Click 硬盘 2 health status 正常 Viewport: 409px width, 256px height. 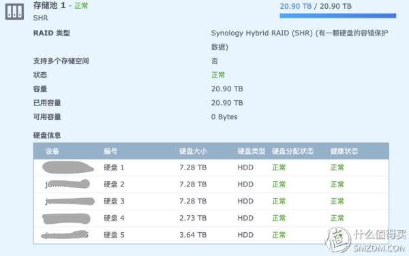tap(337, 185)
